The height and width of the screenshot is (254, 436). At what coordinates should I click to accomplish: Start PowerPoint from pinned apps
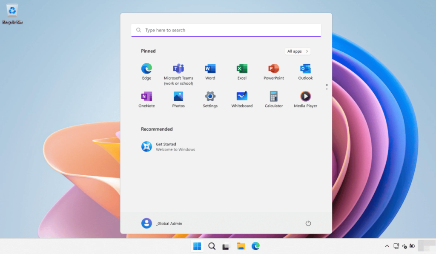point(273,69)
